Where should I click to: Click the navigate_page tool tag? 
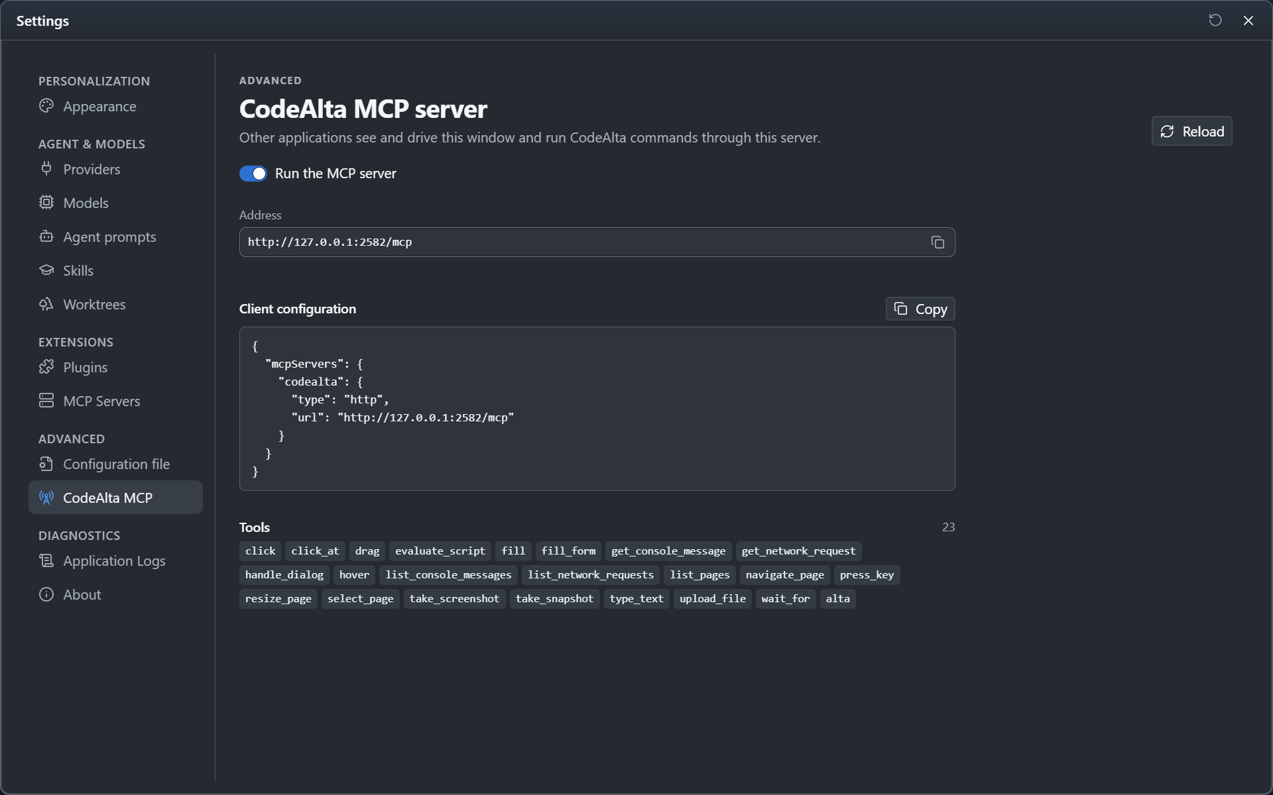pyautogui.click(x=785, y=575)
